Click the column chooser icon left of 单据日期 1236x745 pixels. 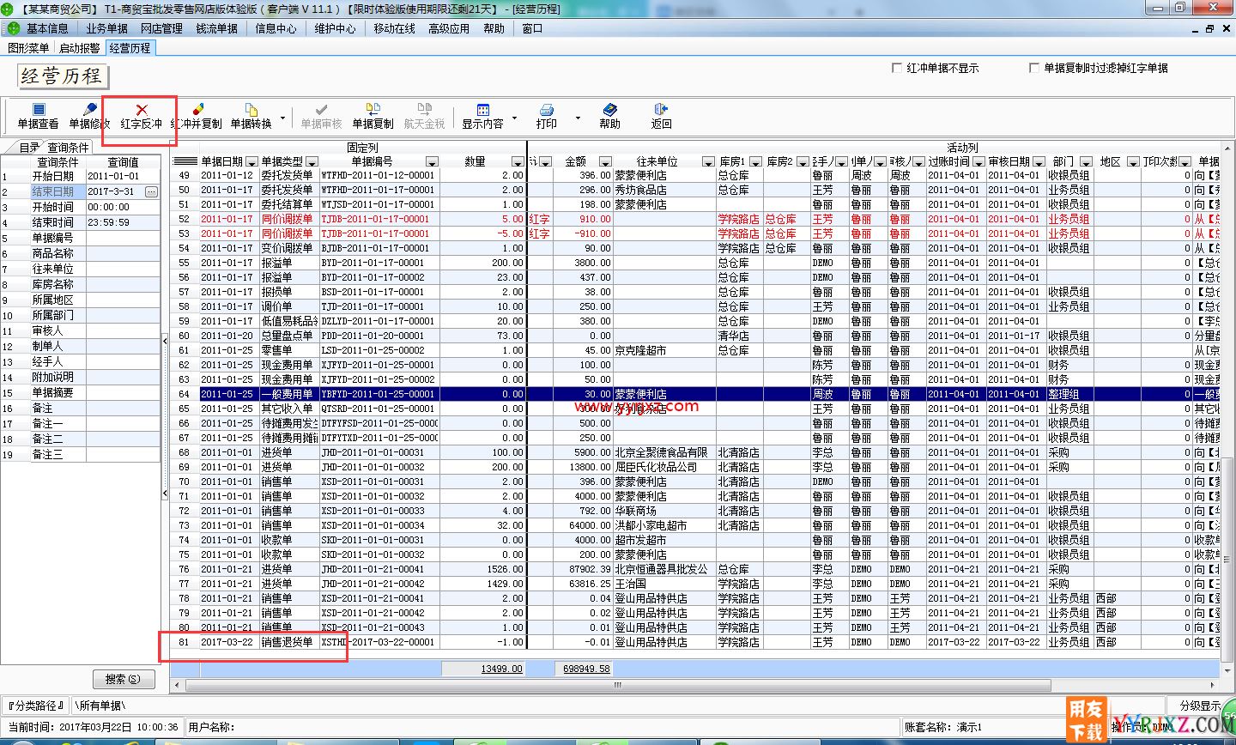[185, 161]
